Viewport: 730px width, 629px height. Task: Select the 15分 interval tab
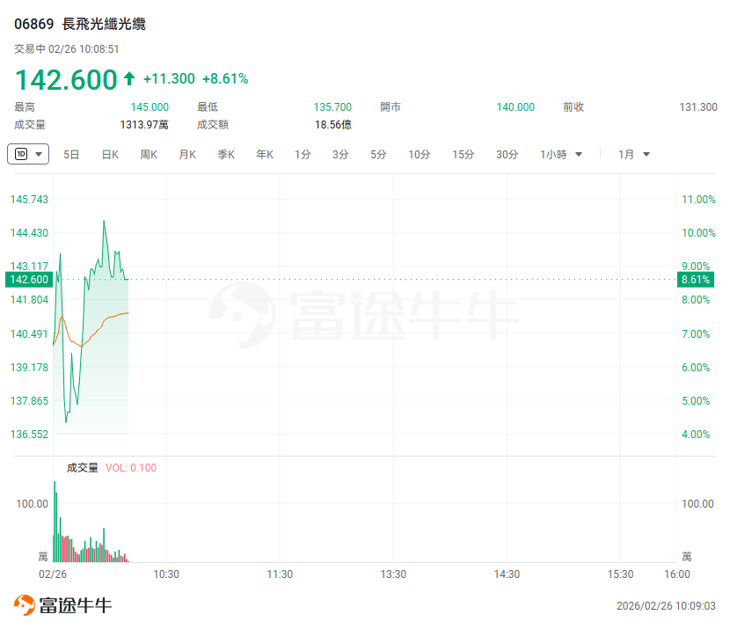click(x=464, y=155)
